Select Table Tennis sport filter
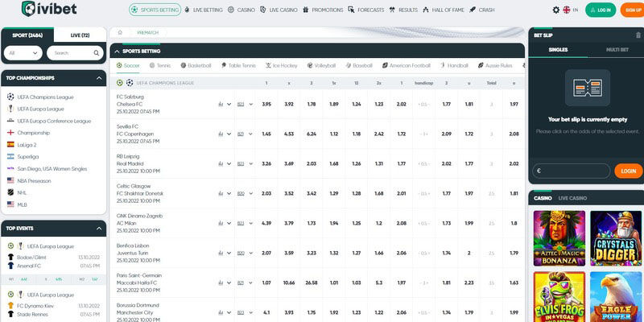644x322 pixels. [238, 66]
